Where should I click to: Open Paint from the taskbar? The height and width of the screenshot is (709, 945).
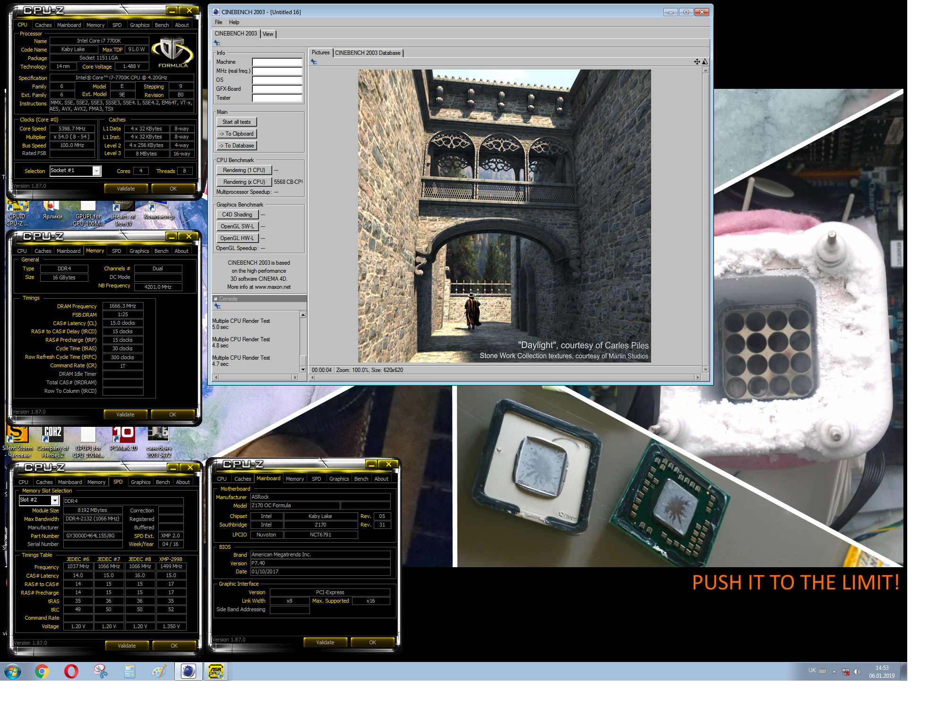(159, 671)
